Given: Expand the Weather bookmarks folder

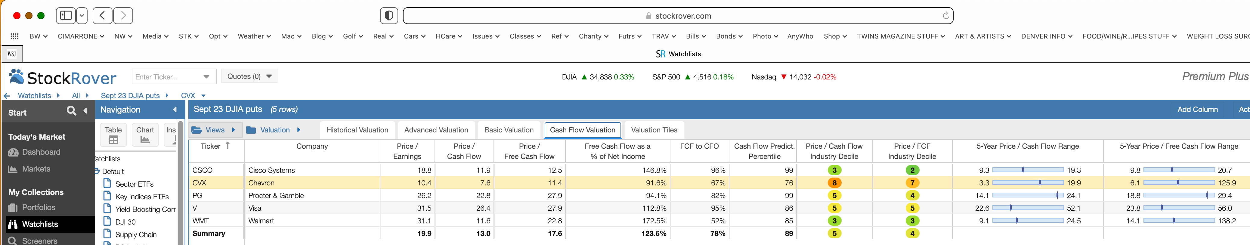Looking at the screenshot, I should pos(254,36).
